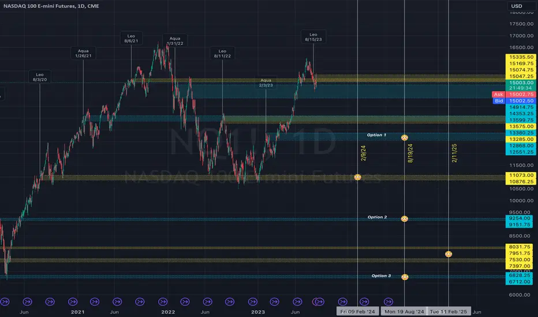538x317 pixels.
Task: Click the 7530.00 yellow price label
Action: [519, 259]
